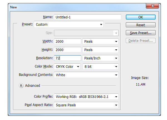
Task: Open the Pixels/Inch resolution units dropdown
Action: click(100, 58)
